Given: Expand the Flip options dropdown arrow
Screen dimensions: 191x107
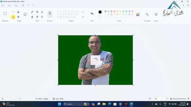Looking at the screenshot, I should click(20, 17).
